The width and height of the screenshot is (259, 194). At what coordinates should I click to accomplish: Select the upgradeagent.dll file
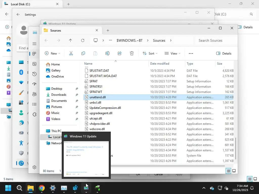[x=159, y=113]
